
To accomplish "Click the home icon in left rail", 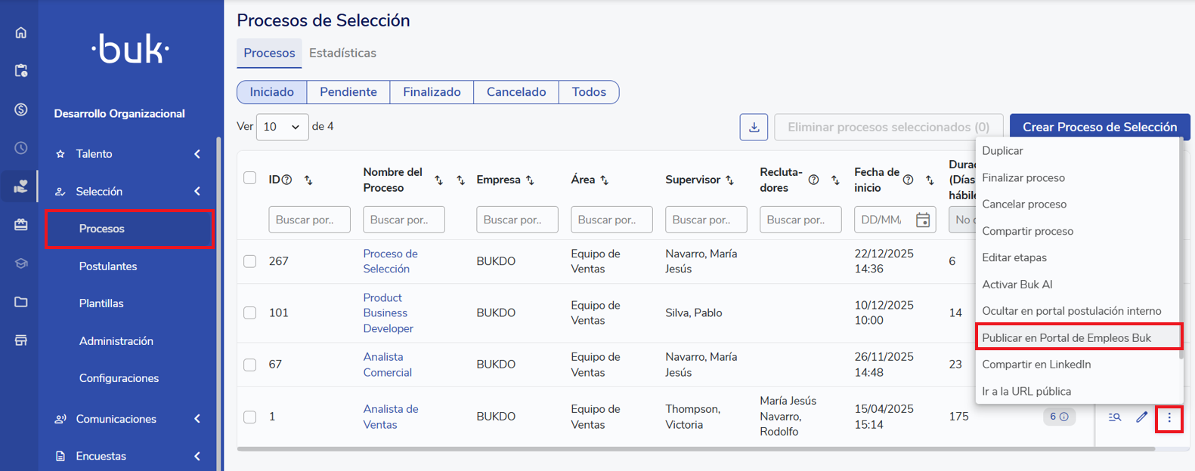I will point(21,32).
